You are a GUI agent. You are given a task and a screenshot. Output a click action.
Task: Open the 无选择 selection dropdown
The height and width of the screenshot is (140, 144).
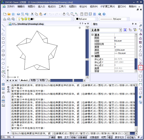point(120,30)
